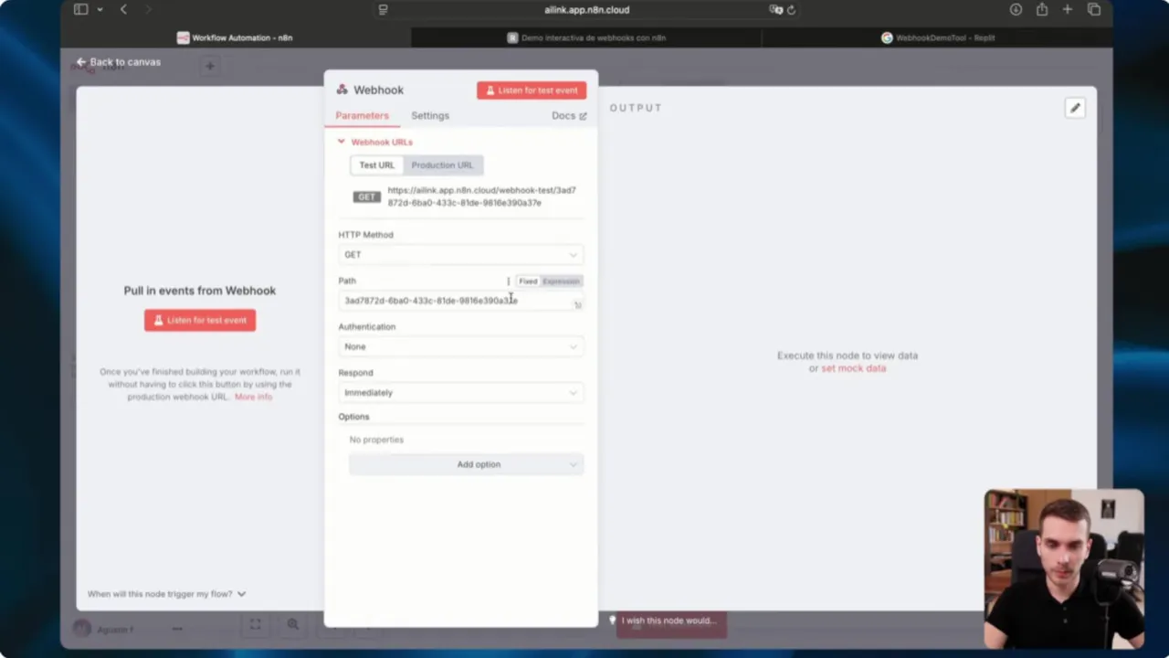Open the browser downloads icon

[x=1016, y=10]
